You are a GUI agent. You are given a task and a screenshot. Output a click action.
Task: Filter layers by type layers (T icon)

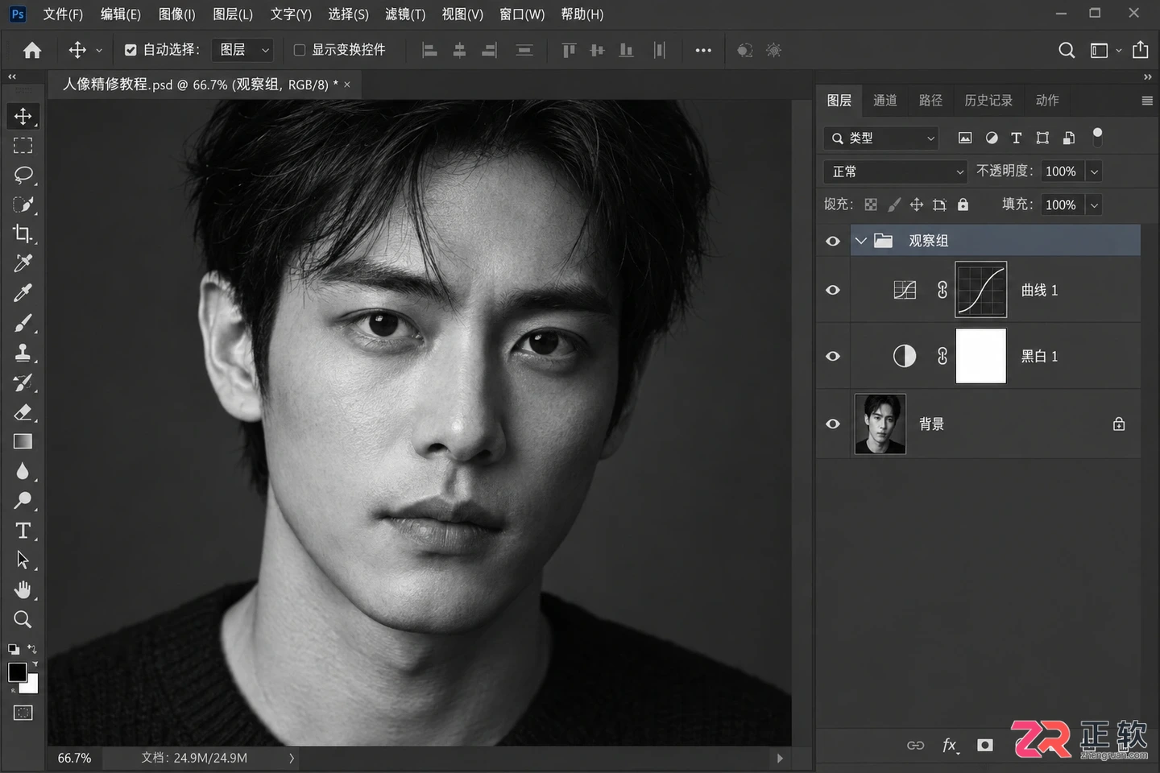pyautogui.click(x=1017, y=138)
